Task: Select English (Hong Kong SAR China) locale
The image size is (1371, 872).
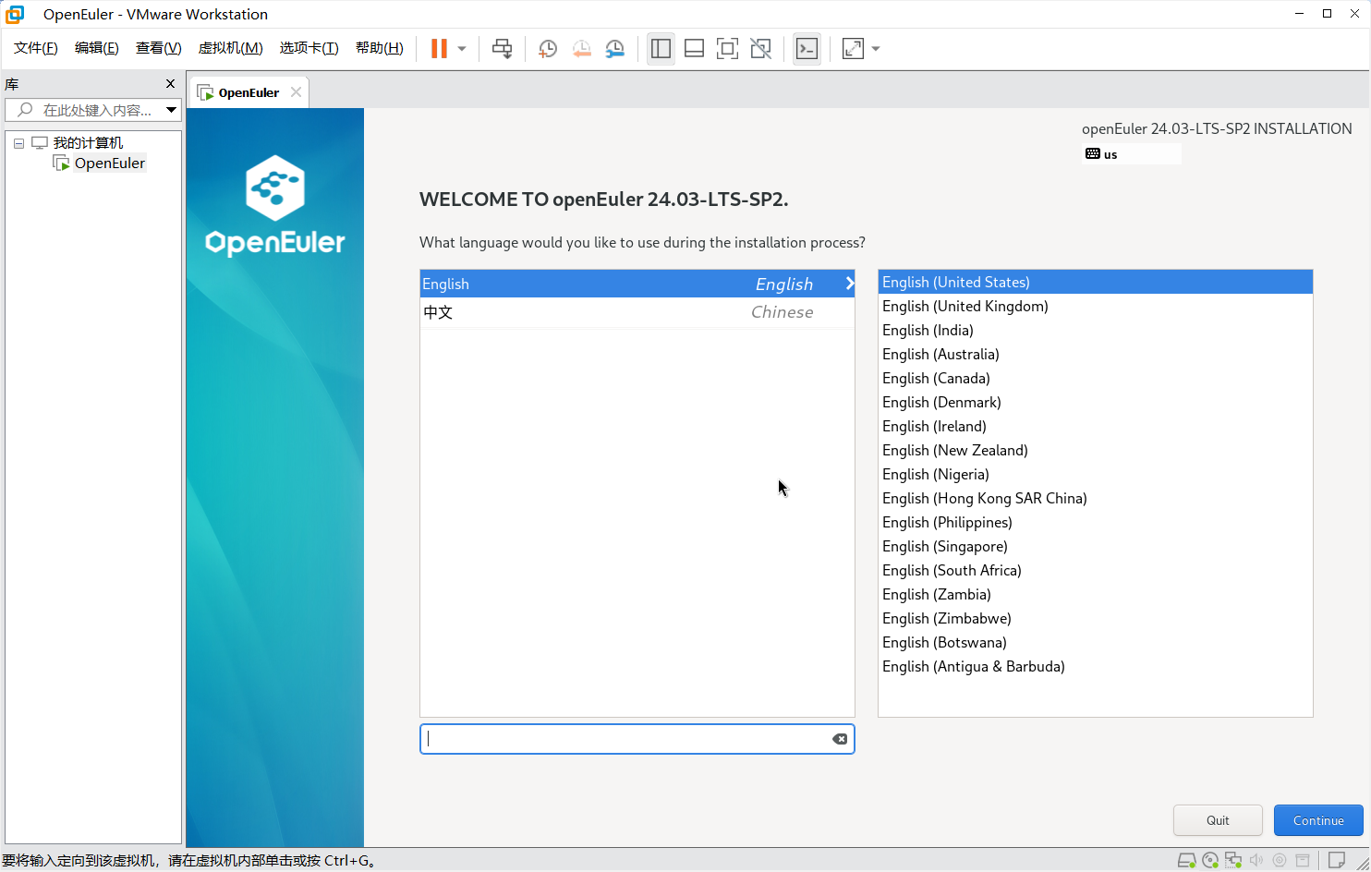Action: tap(1095, 498)
